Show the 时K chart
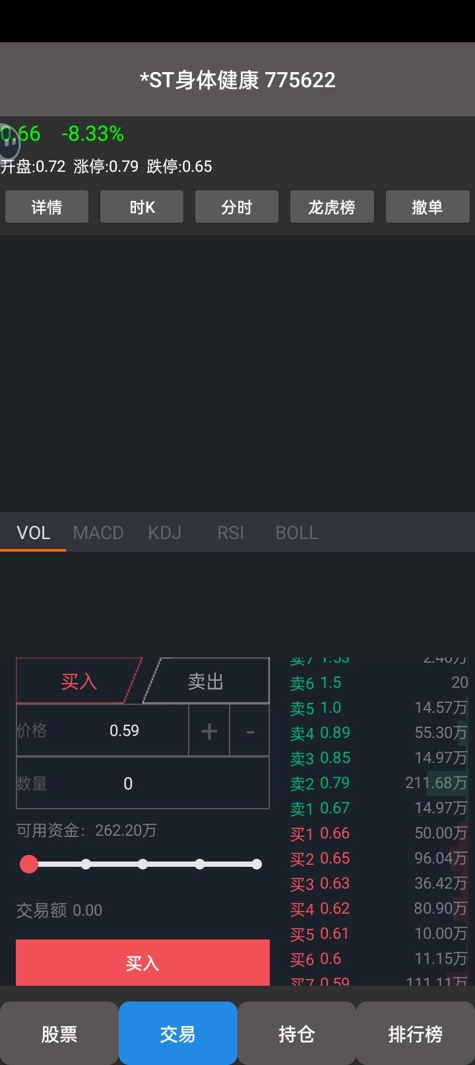This screenshot has width=475, height=1065. [142, 207]
